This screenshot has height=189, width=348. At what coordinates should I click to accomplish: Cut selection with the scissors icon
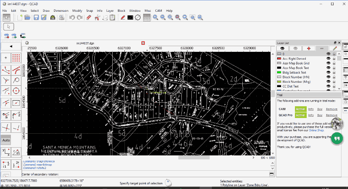pos(97,17)
